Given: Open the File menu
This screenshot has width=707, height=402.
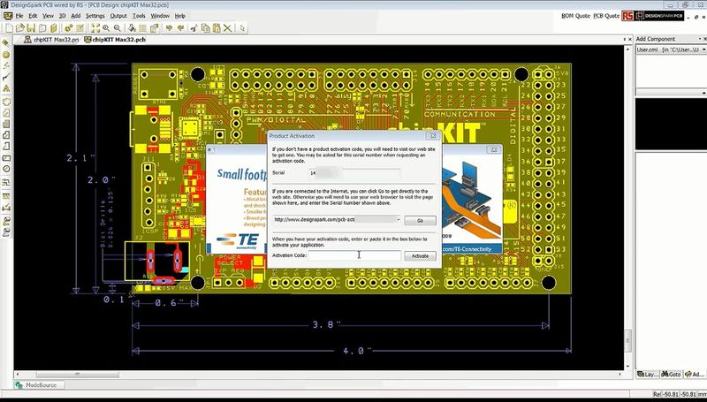Looking at the screenshot, I should pos(19,16).
